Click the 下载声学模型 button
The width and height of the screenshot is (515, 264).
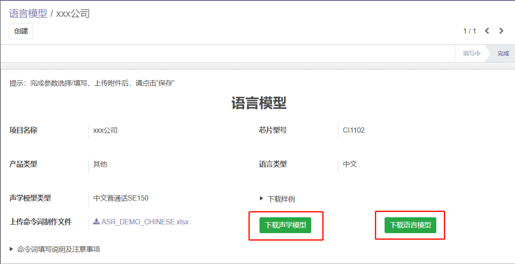(x=286, y=225)
